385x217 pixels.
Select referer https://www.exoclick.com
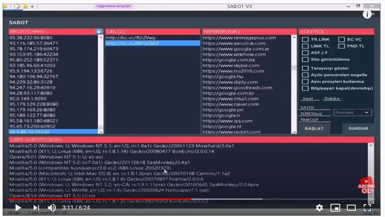tap(246, 43)
